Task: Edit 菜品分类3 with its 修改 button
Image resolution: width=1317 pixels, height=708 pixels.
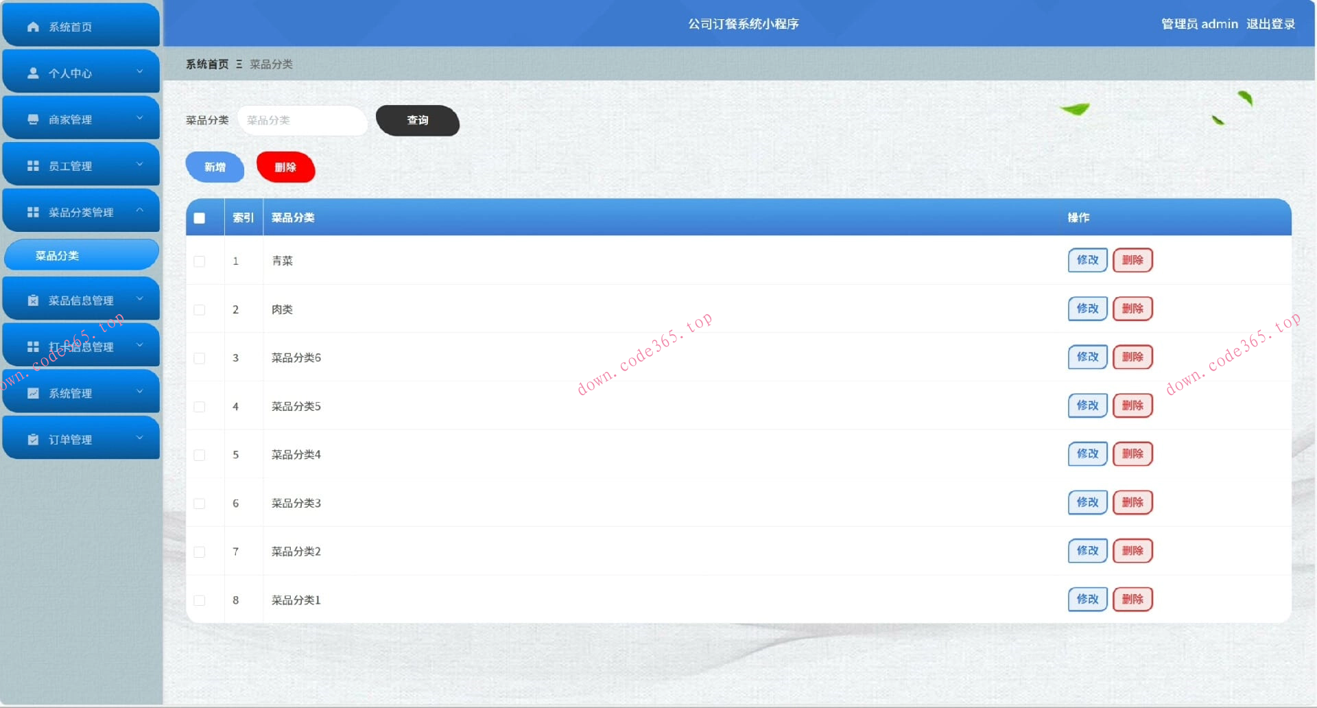Action: tap(1088, 502)
